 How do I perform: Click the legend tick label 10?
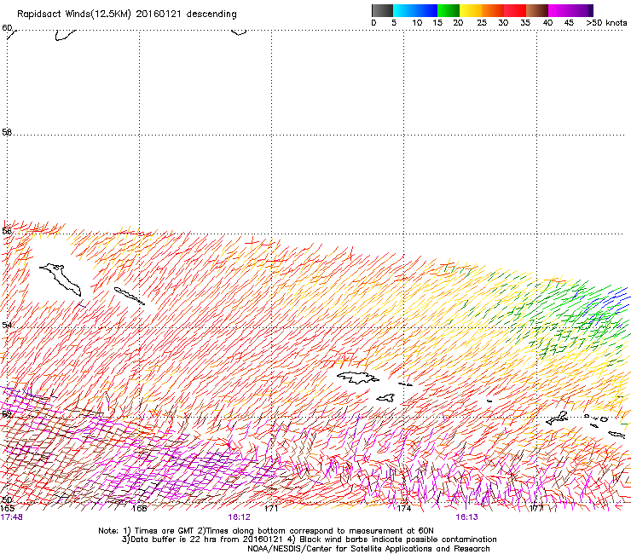(x=417, y=23)
